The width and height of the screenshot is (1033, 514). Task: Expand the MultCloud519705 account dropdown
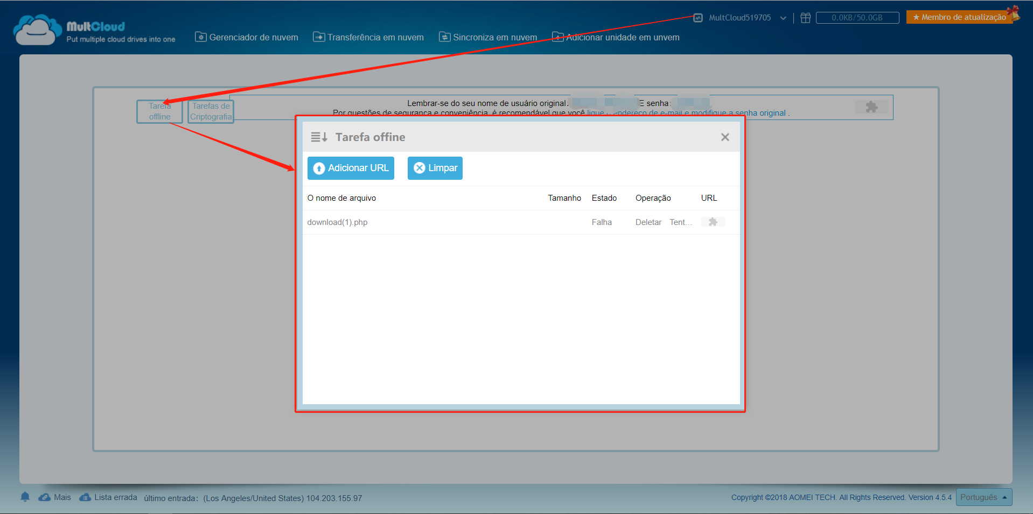[x=783, y=18]
